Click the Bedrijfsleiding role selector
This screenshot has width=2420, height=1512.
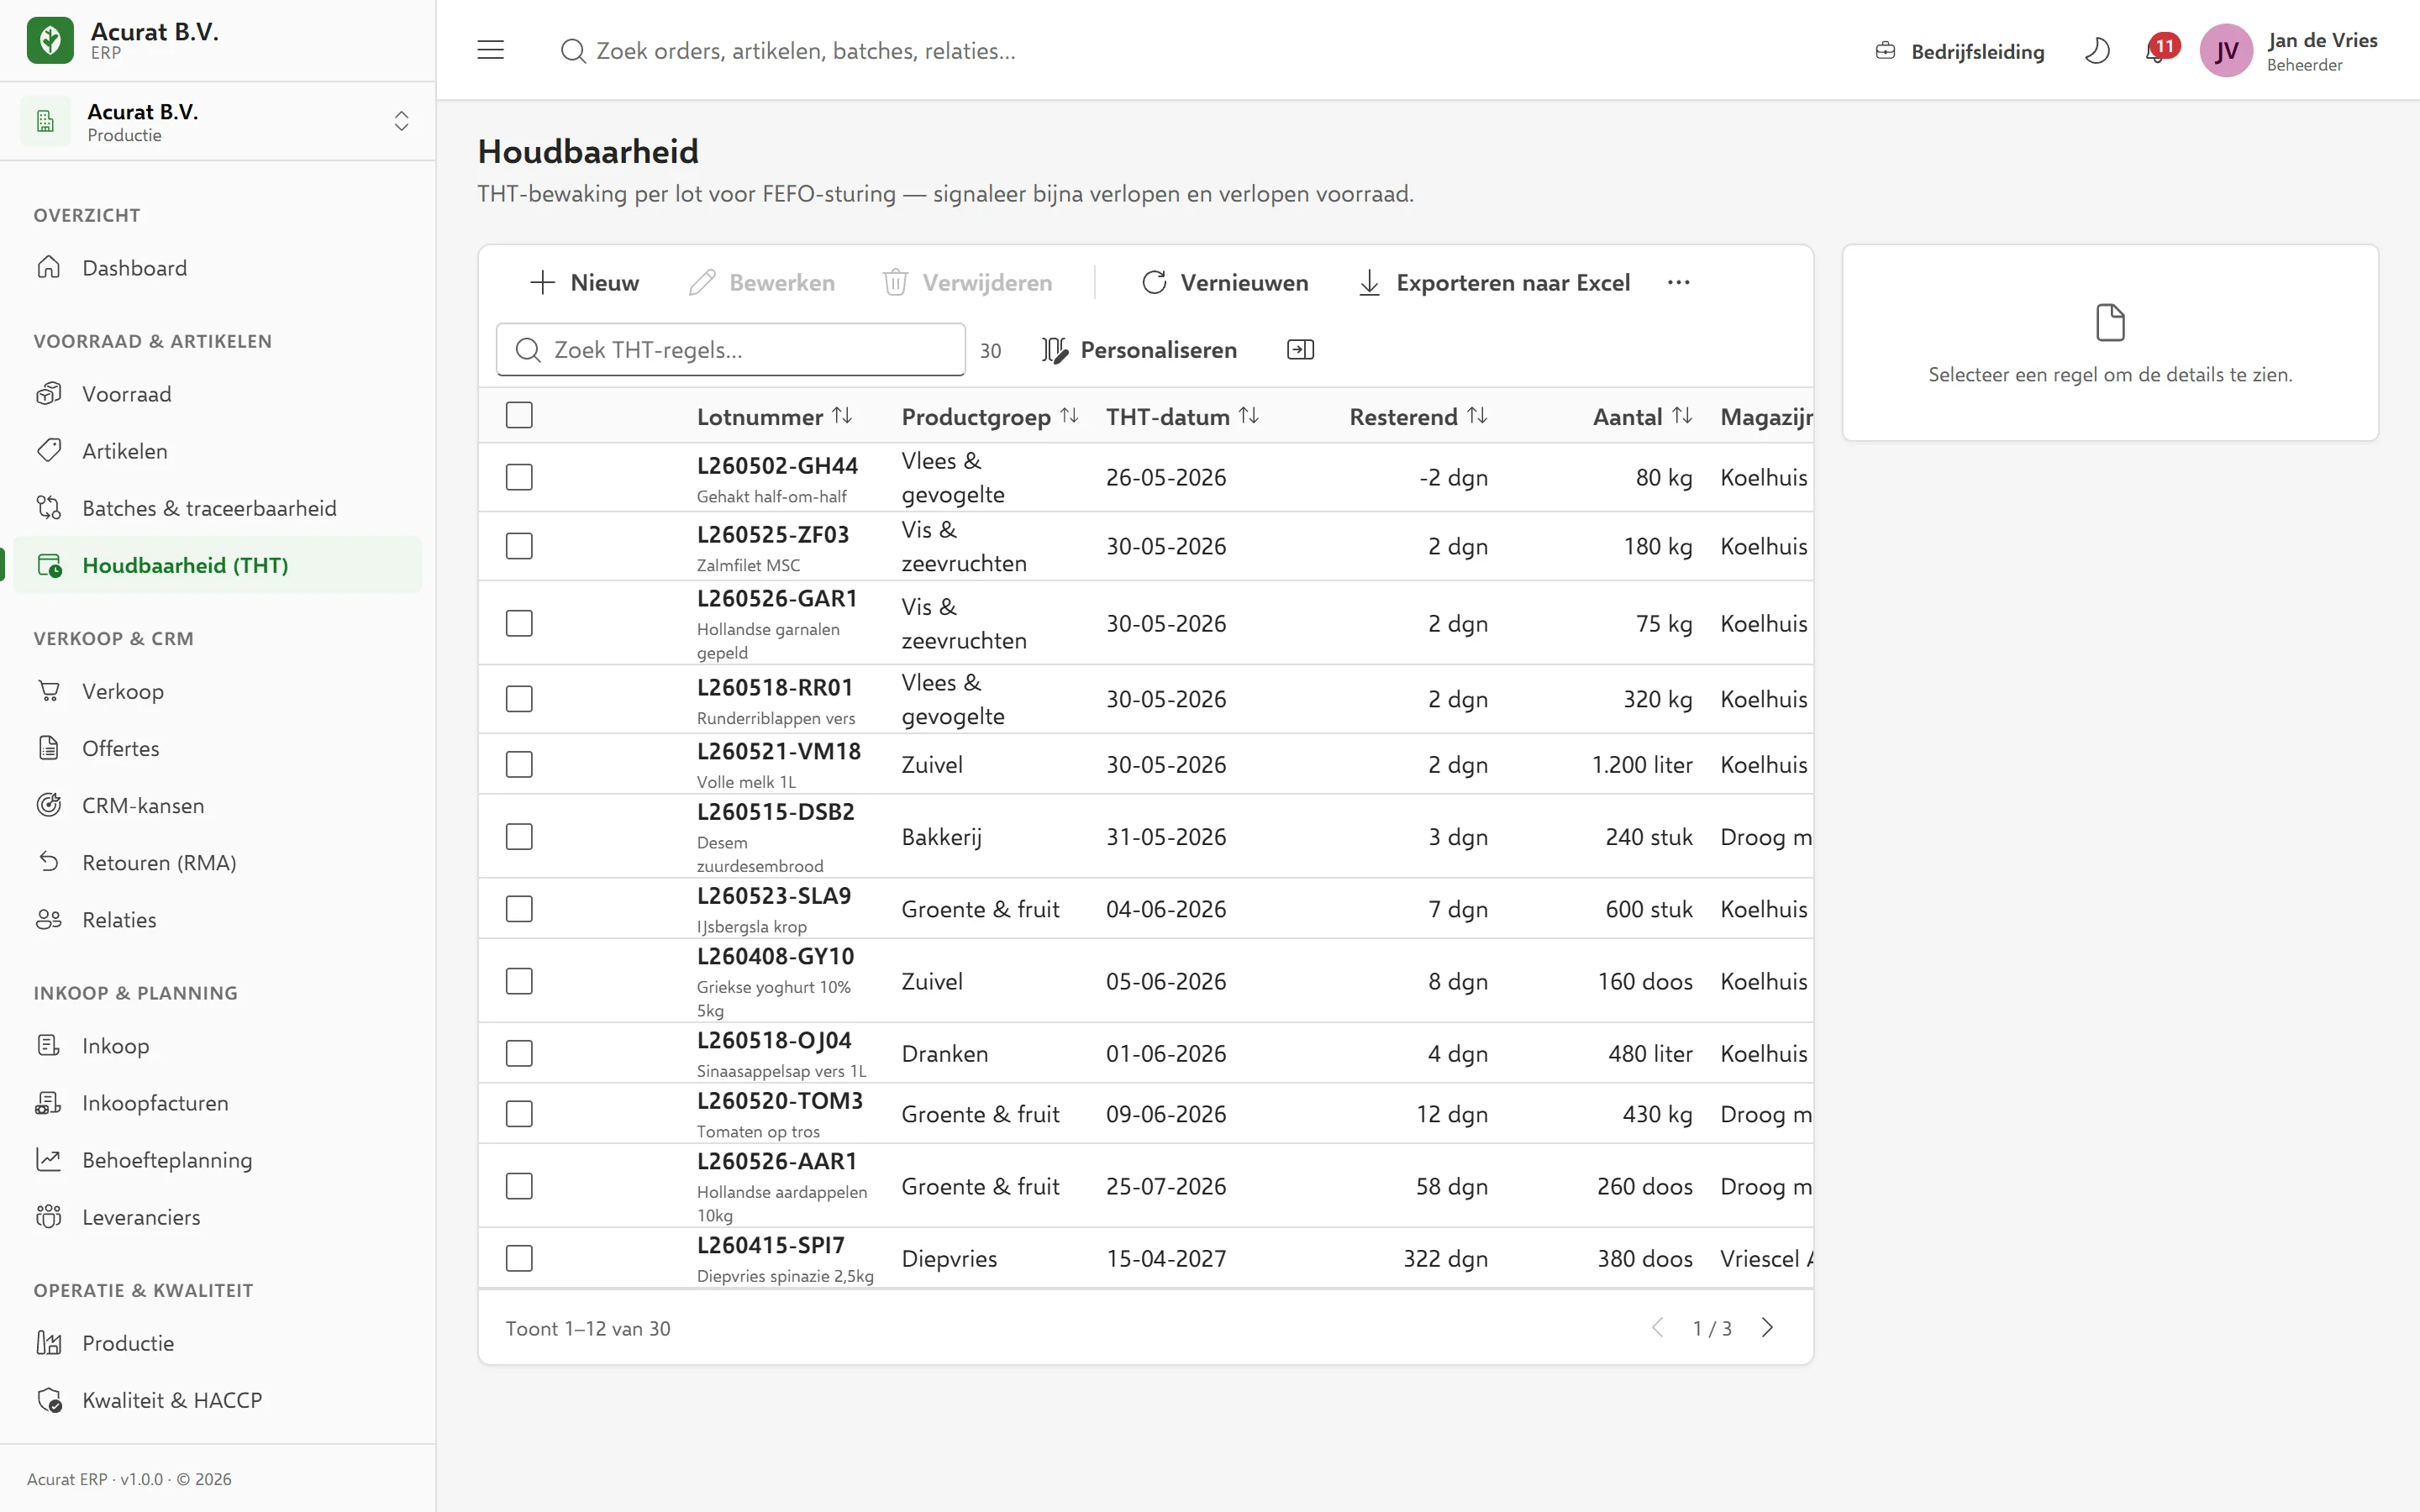tap(1959, 51)
